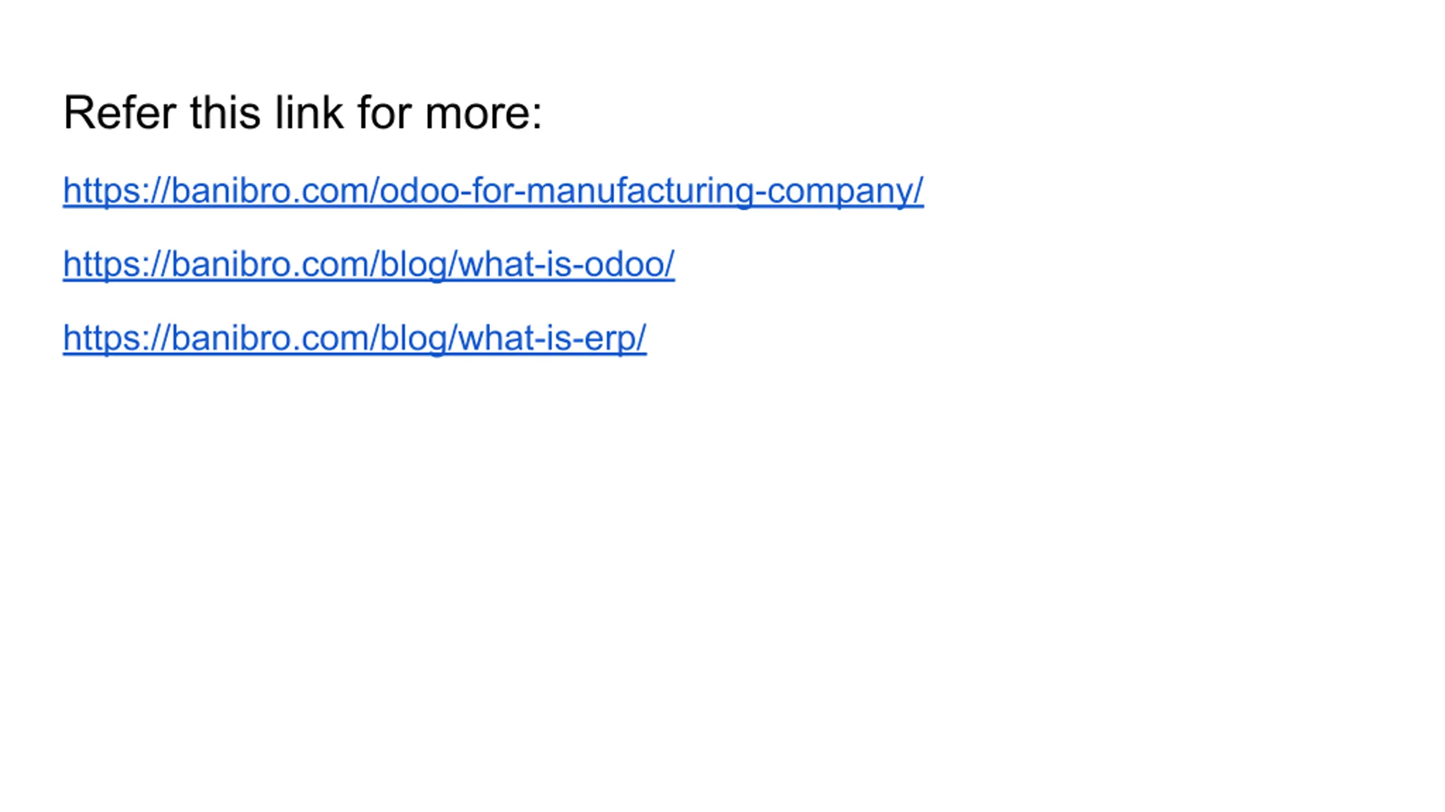Open the what-is-erp blog link
This screenshot has width=1445, height=812.
(354, 338)
